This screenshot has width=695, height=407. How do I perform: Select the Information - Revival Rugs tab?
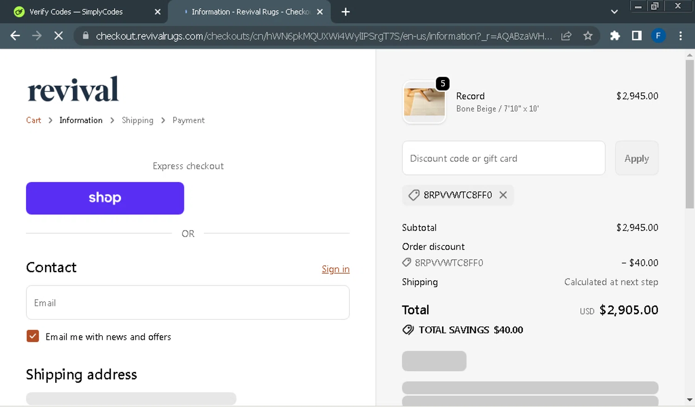coord(251,12)
